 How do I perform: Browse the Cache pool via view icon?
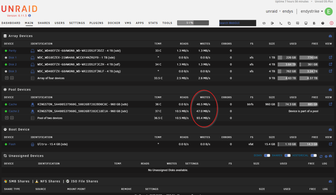(x=330, y=104)
